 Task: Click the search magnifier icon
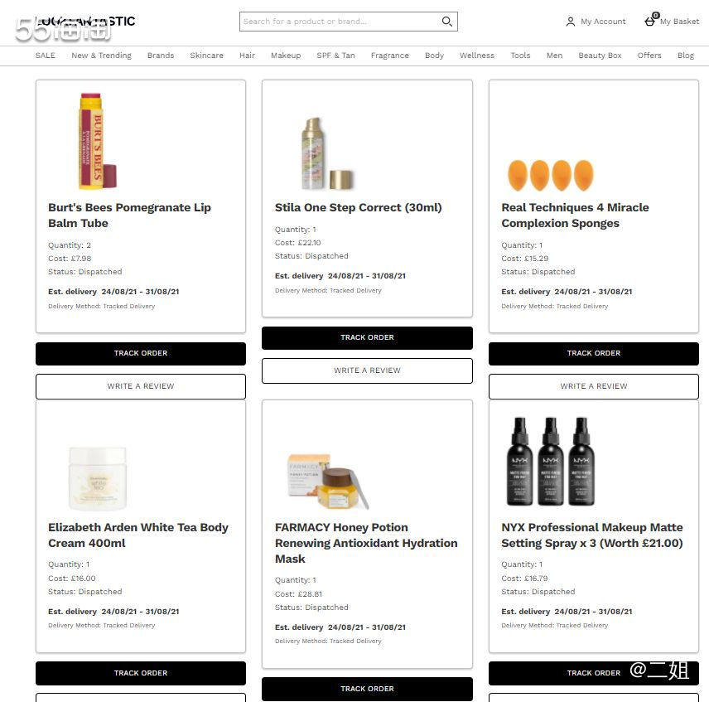pyautogui.click(x=446, y=22)
